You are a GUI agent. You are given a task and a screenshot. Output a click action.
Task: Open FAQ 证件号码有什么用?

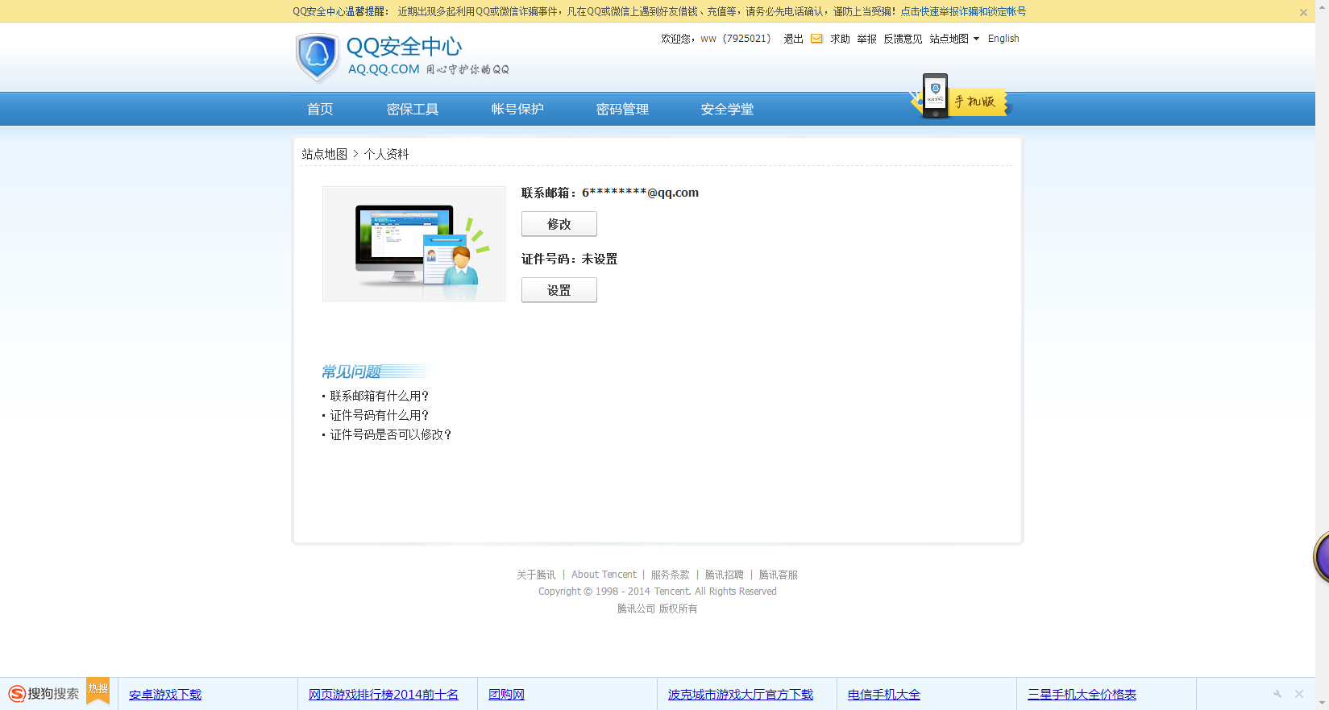tap(380, 415)
